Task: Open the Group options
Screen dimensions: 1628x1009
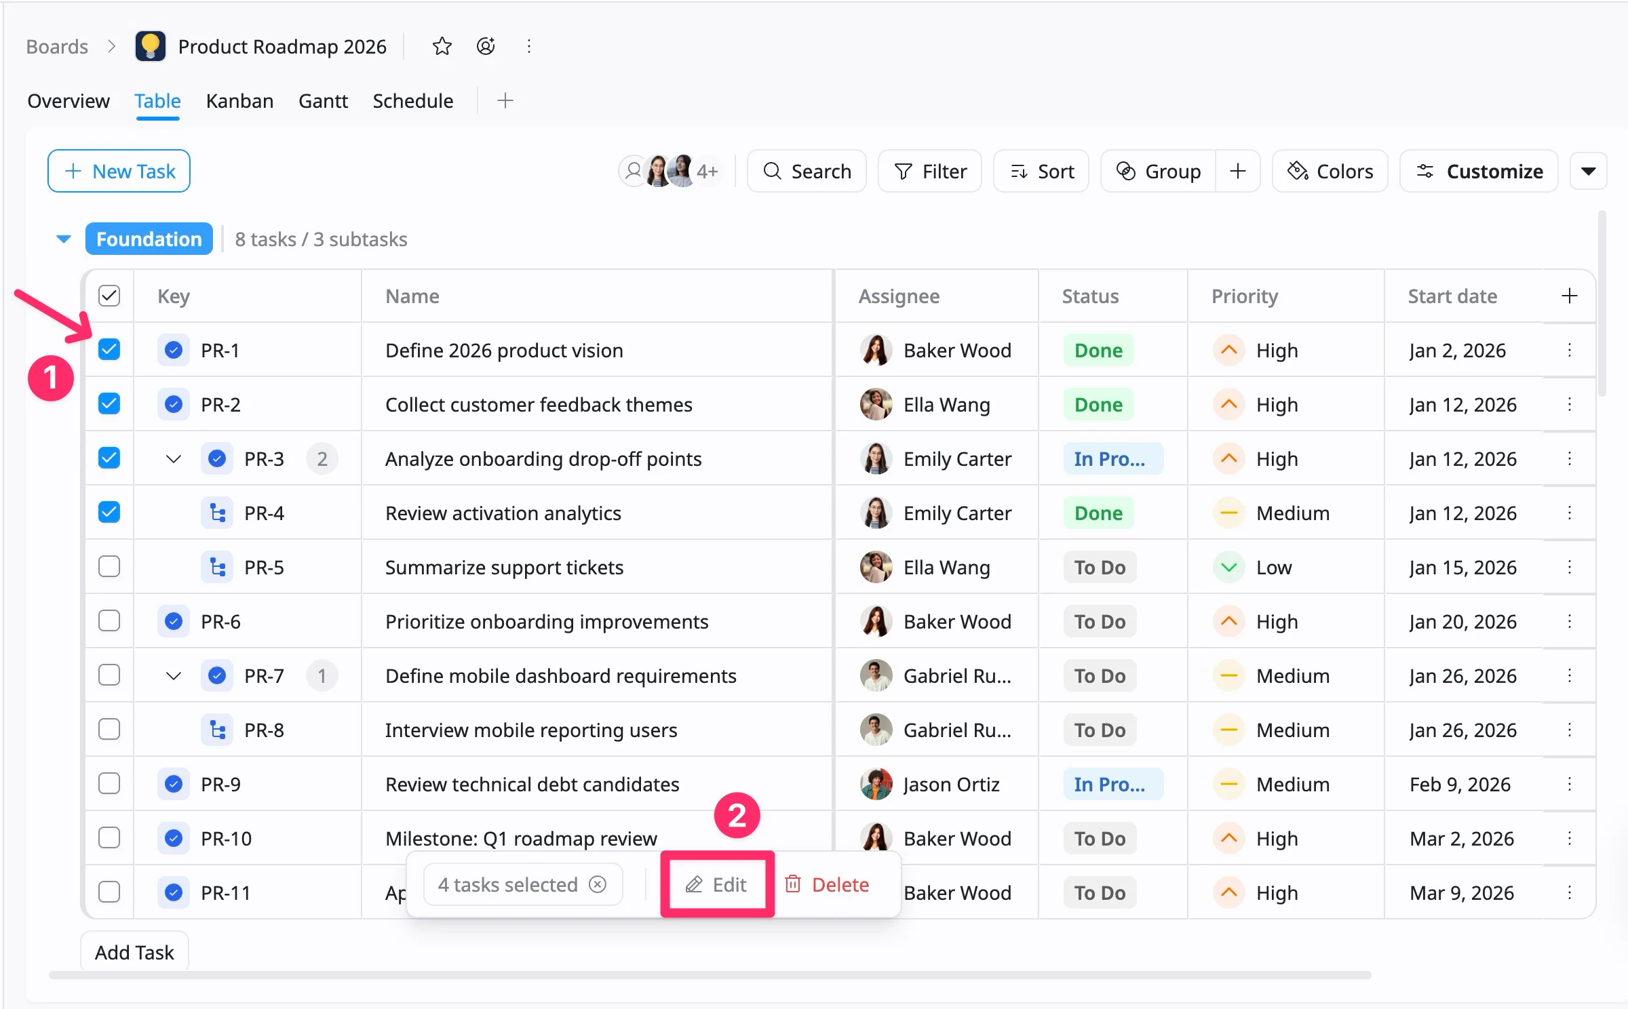Action: pyautogui.click(x=1158, y=171)
